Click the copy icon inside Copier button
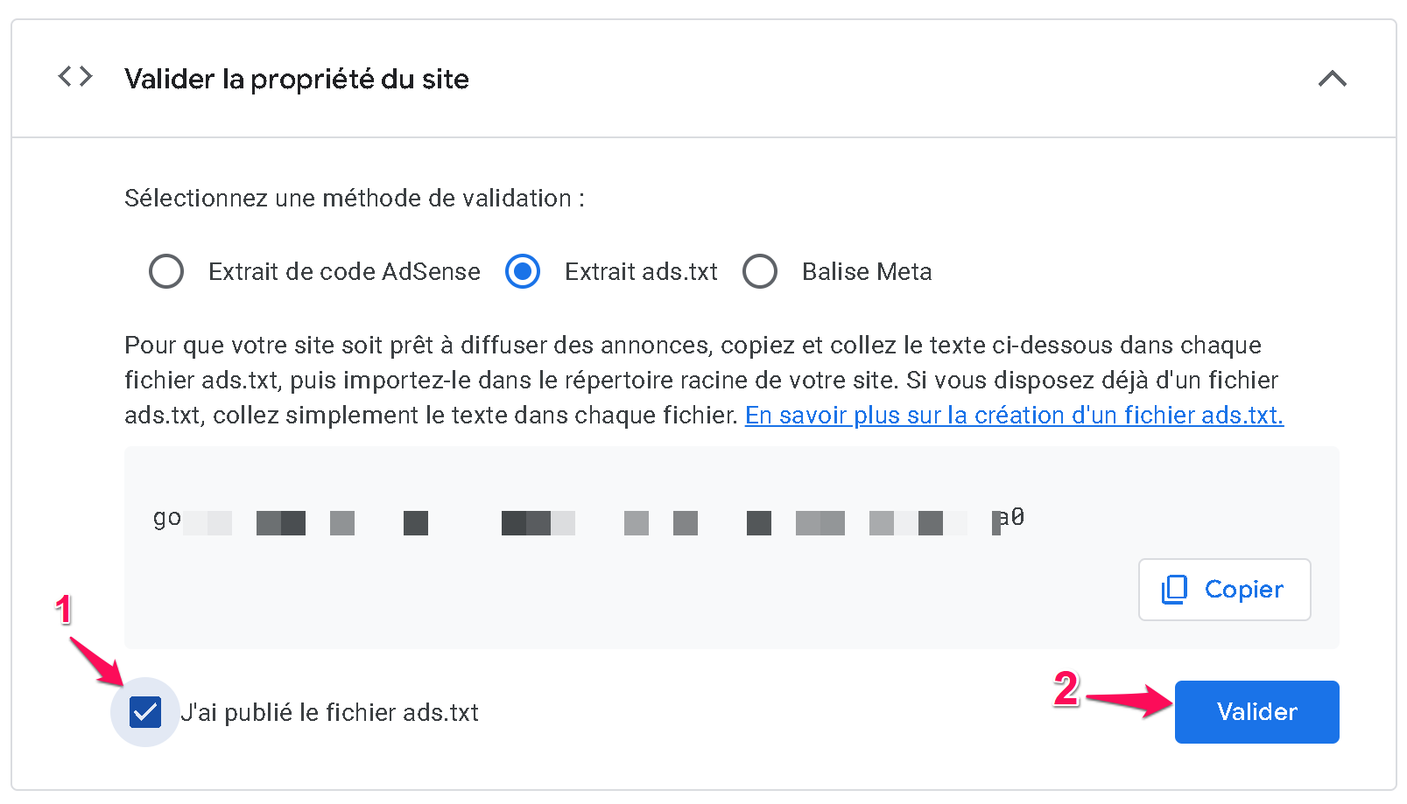This screenshot has height=804, width=1407. 1174,590
